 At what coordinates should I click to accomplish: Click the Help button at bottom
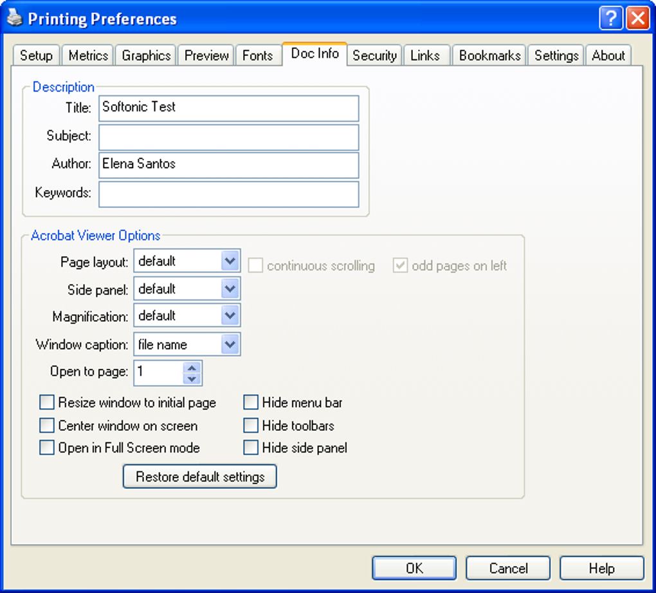pyautogui.click(x=601, y=569)
